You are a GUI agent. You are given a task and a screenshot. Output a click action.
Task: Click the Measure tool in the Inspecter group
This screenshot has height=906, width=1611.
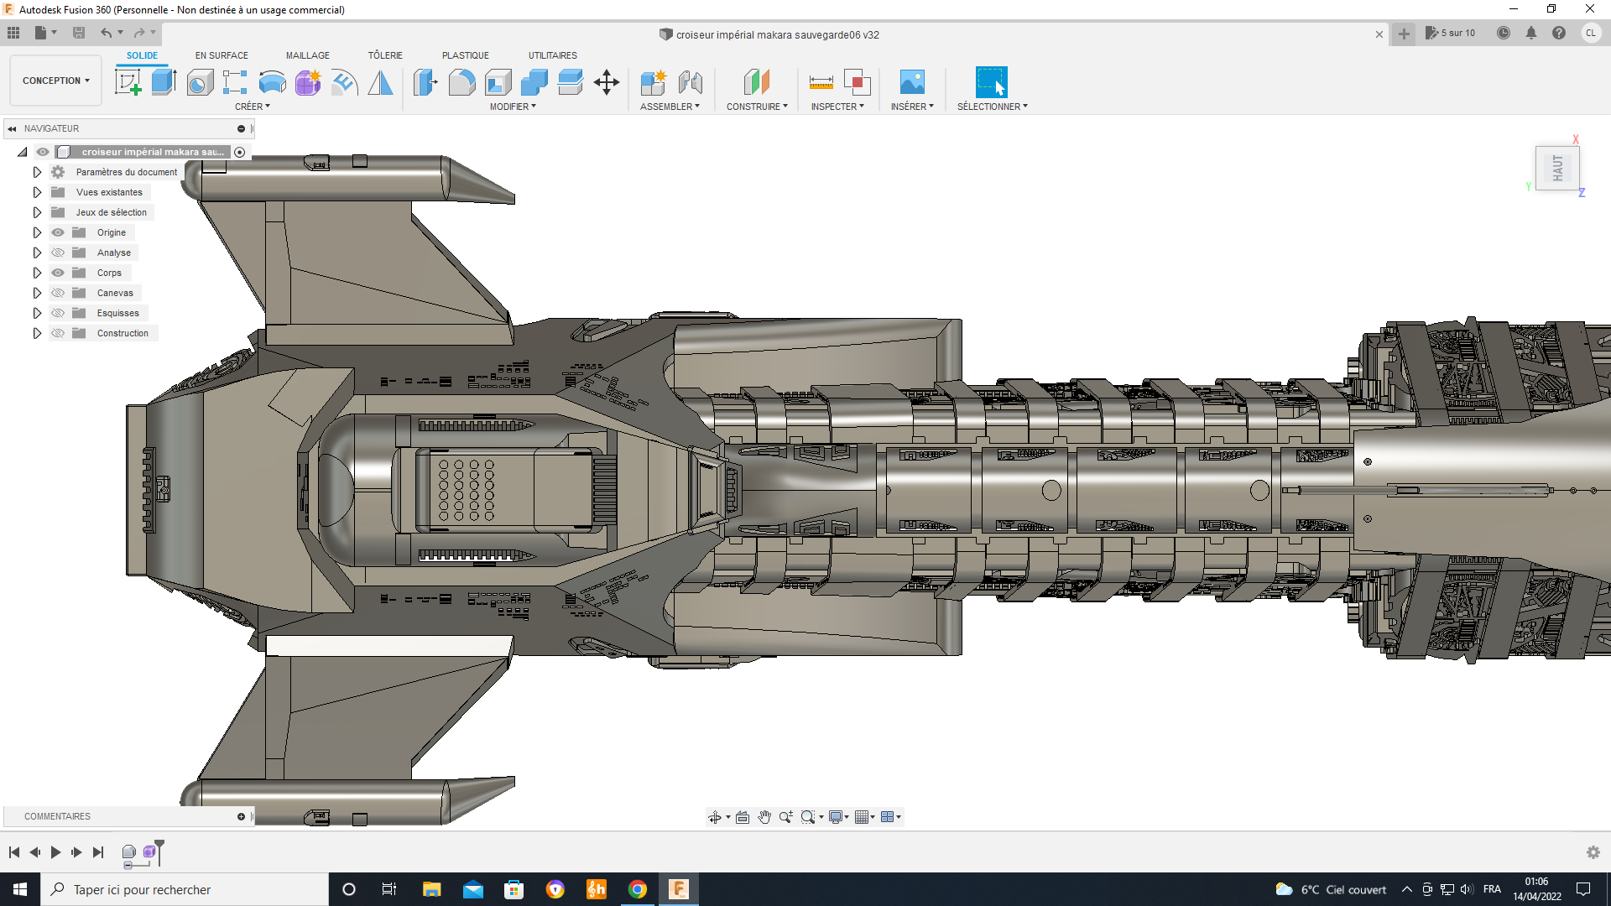[821, 82]
